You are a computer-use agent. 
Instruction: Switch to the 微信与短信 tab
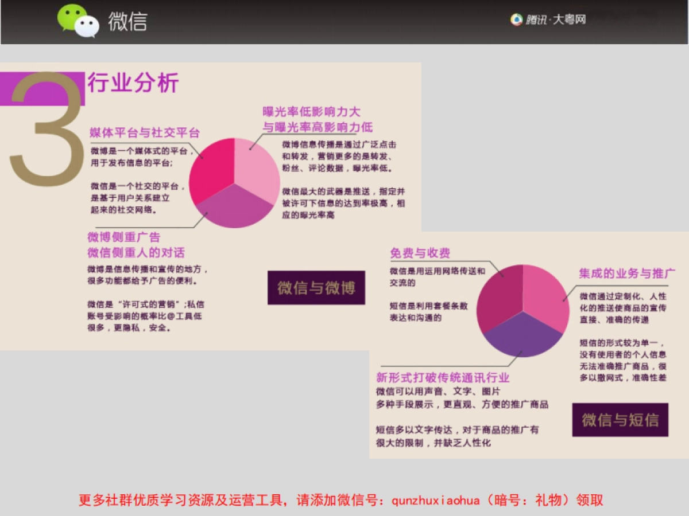point(620,420)
